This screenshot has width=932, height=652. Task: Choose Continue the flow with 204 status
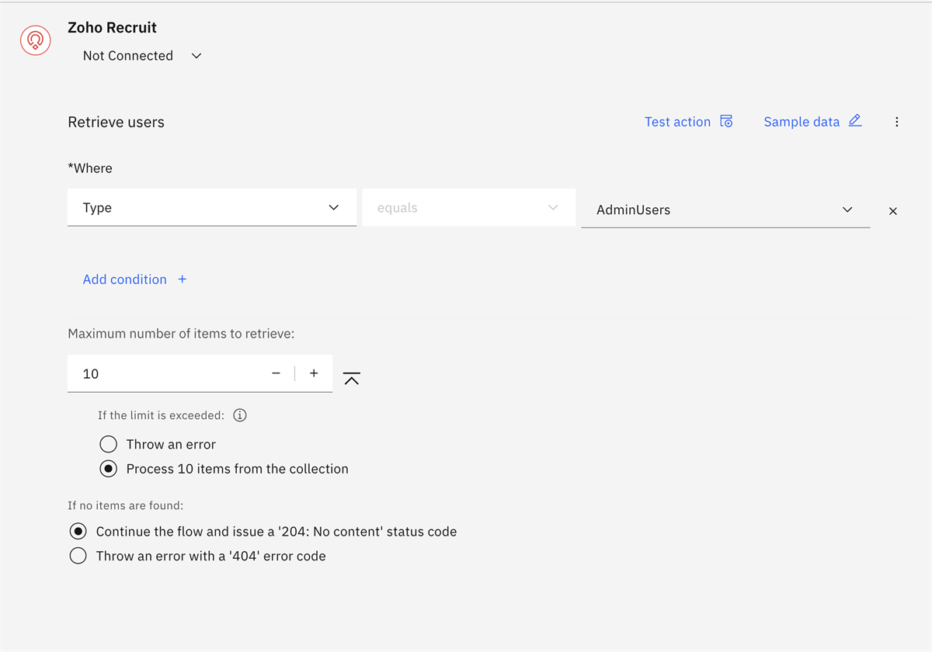click(x=78, y=532)
